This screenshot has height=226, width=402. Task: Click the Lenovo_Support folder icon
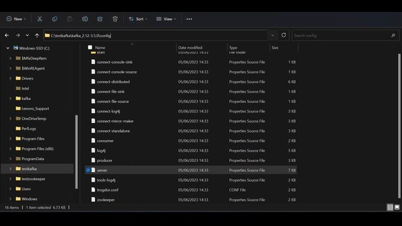(18, 109)
